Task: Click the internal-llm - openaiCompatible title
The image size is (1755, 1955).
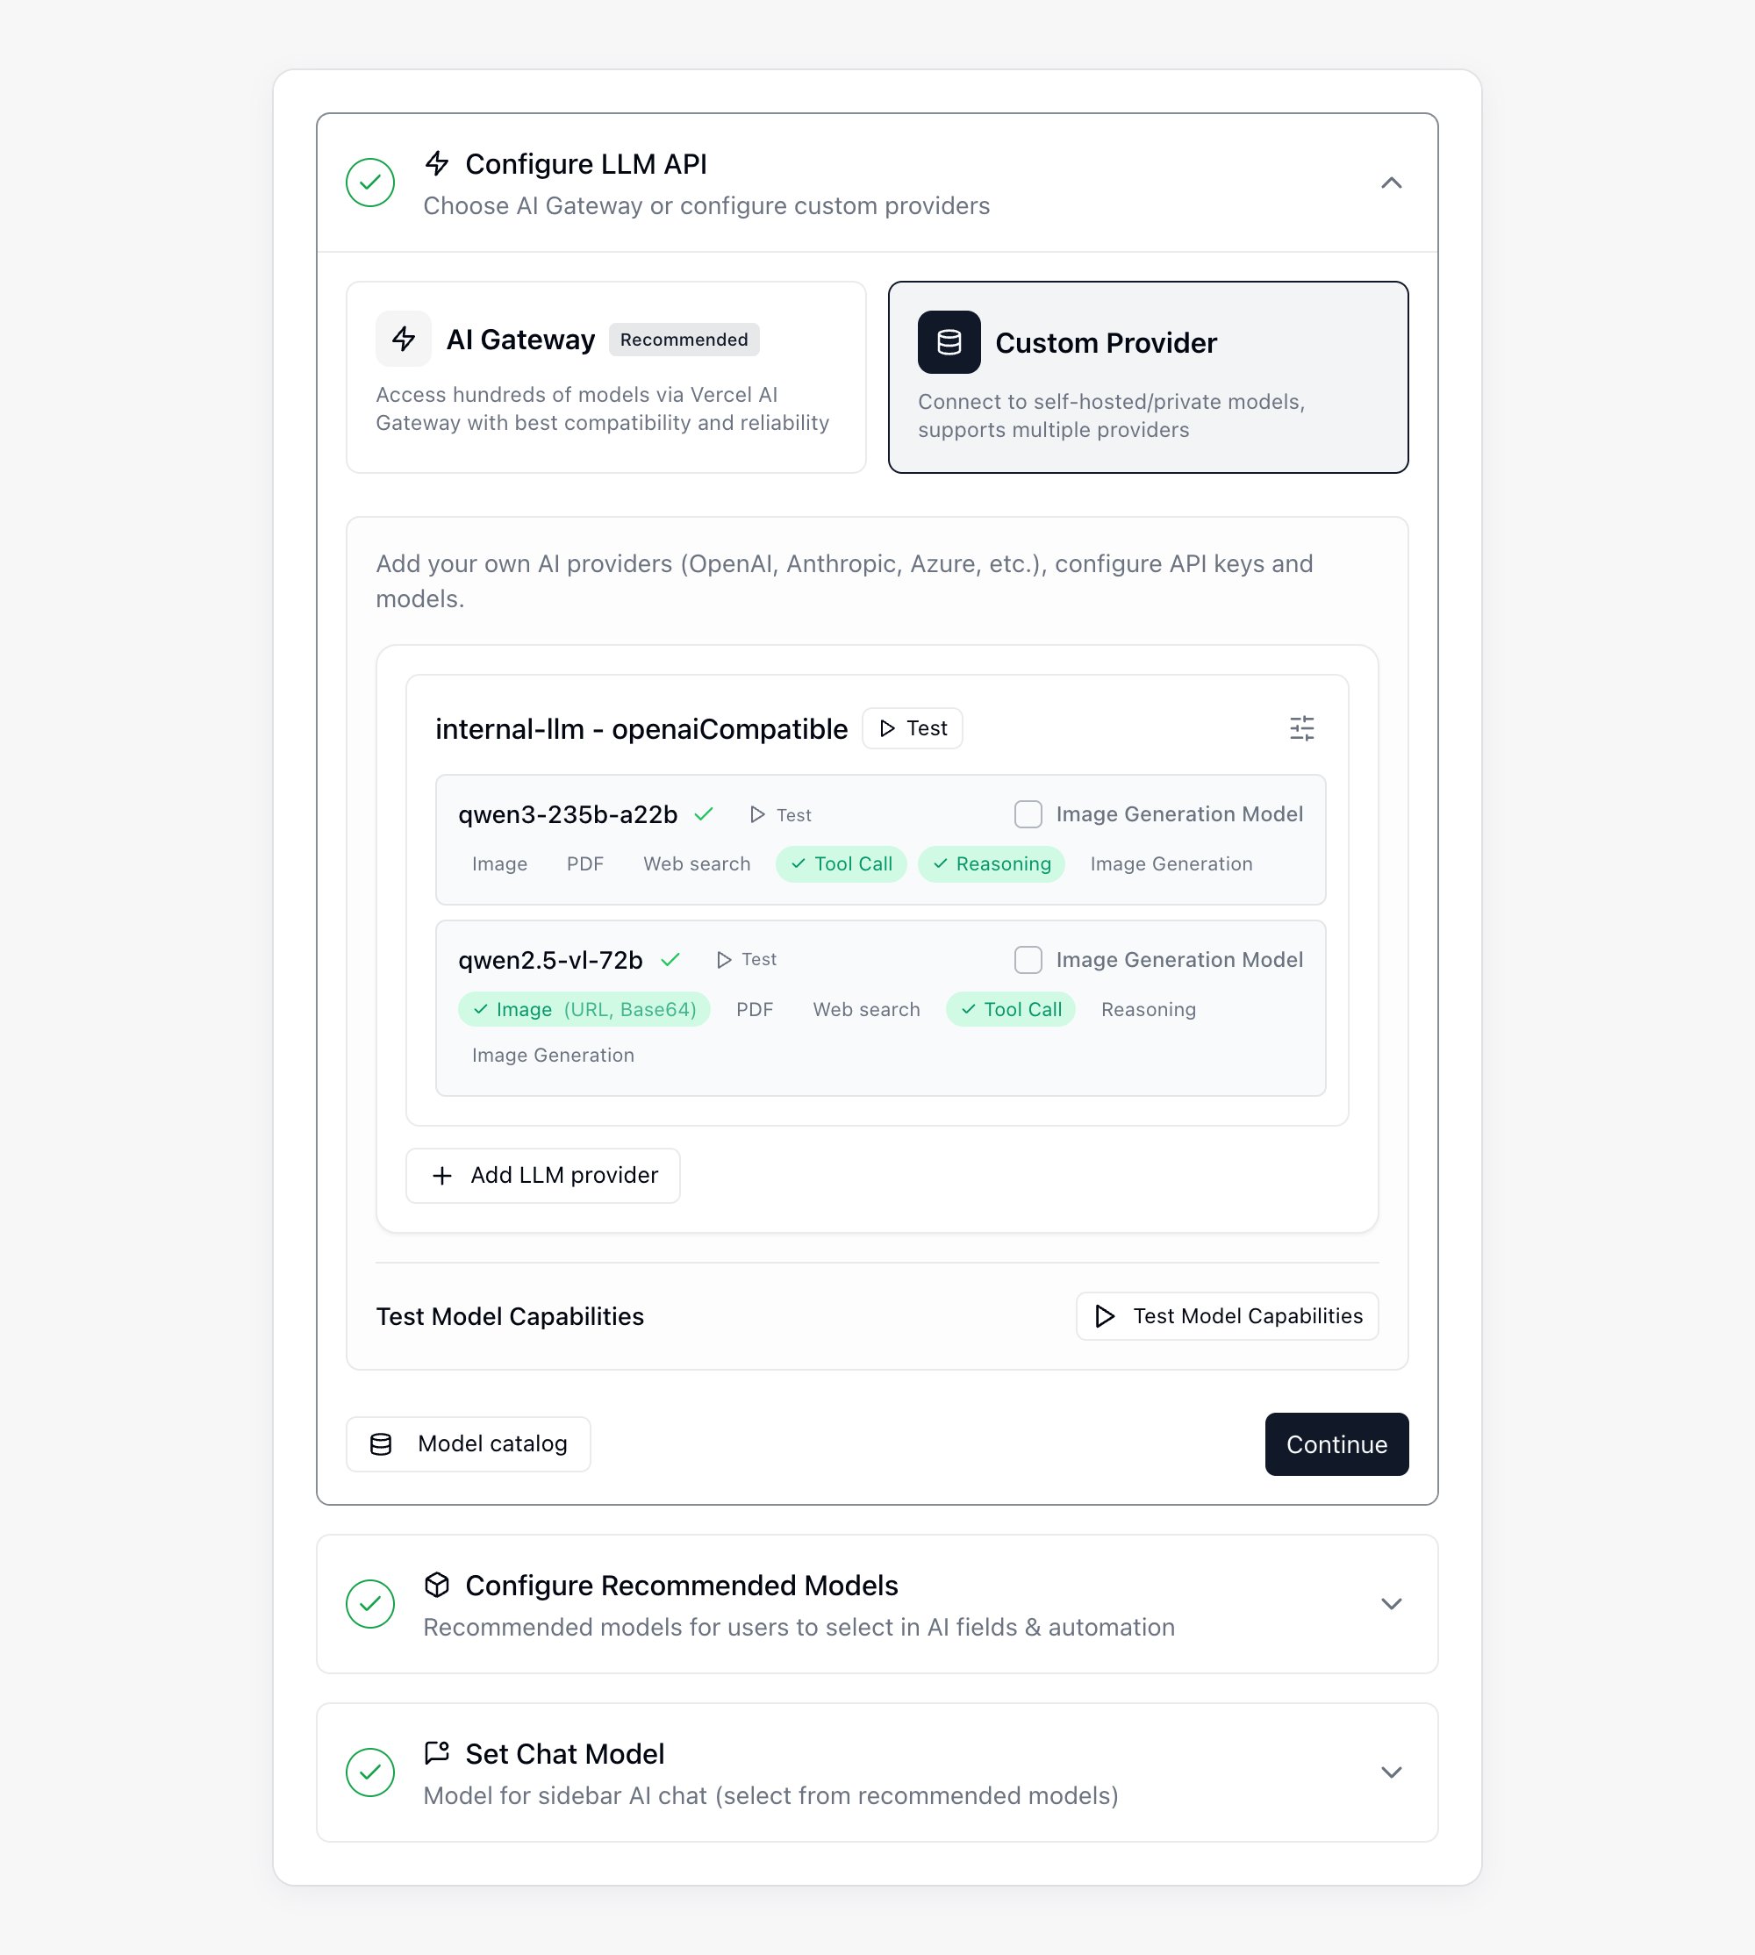Action: click(641, 729)
